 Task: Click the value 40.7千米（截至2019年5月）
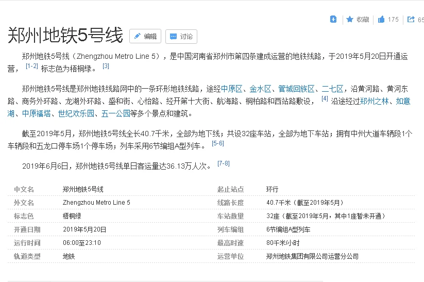[x=305, y=203]
